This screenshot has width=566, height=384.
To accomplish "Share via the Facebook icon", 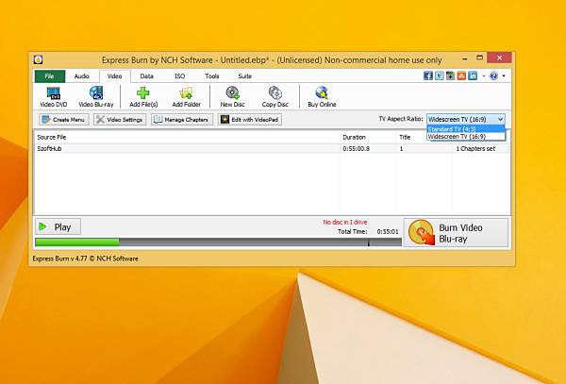I will (428, 75).
